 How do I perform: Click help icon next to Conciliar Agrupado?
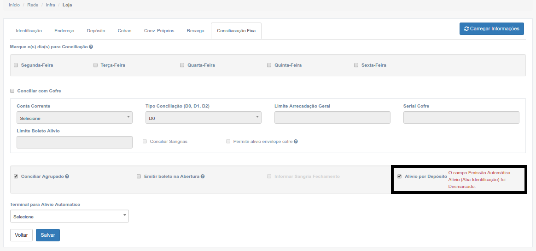(67, 177)
